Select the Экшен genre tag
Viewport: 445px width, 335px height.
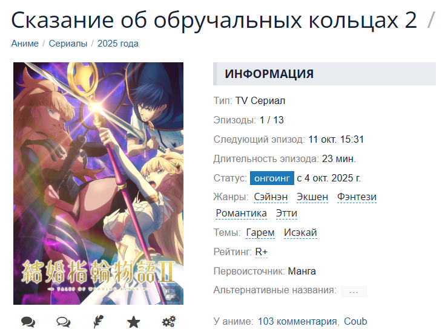click(312, 197)
